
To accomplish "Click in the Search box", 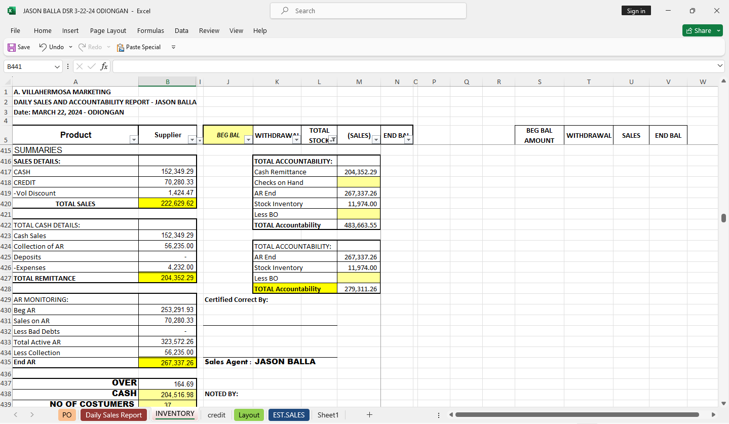I will click(x=368, y=11).
